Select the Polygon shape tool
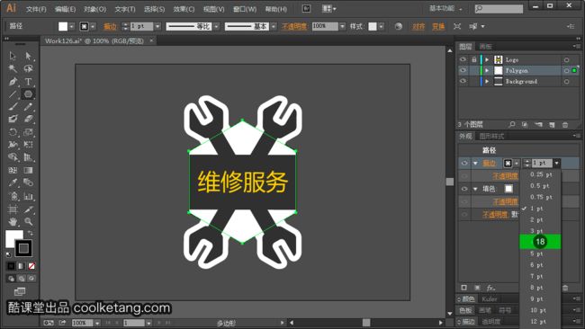Screen dimensions: 585x329 coord(29,93)
